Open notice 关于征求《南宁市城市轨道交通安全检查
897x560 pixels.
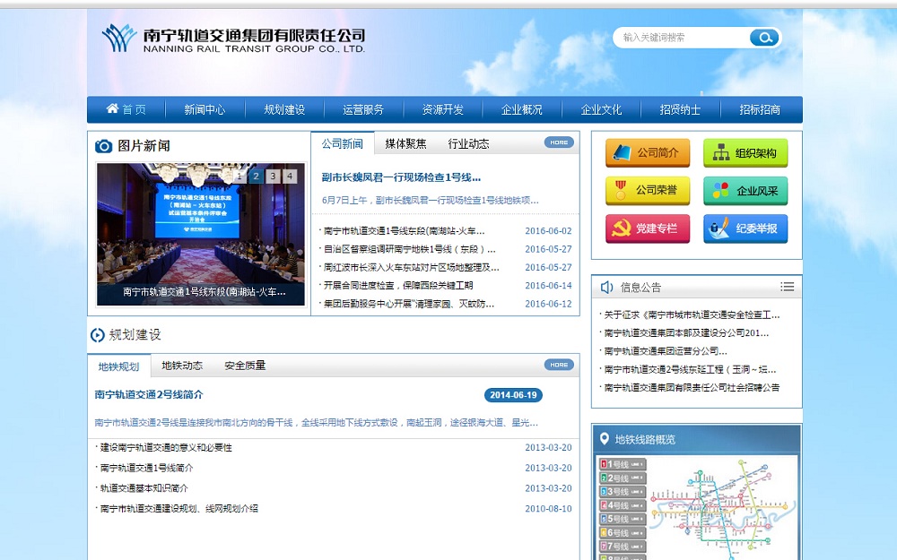[x=692, y=314]
